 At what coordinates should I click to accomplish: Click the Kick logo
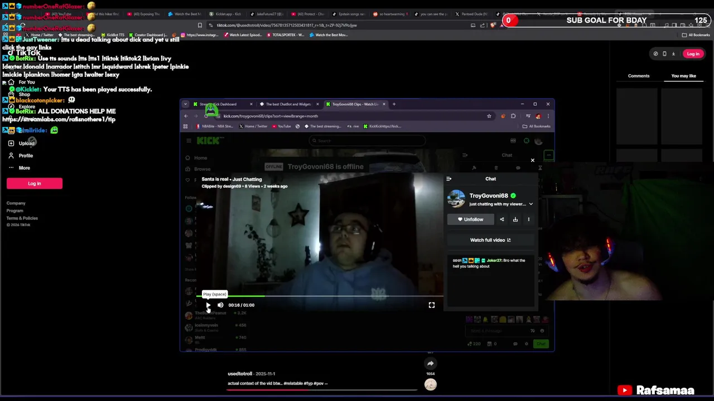[x=209, y=141]
